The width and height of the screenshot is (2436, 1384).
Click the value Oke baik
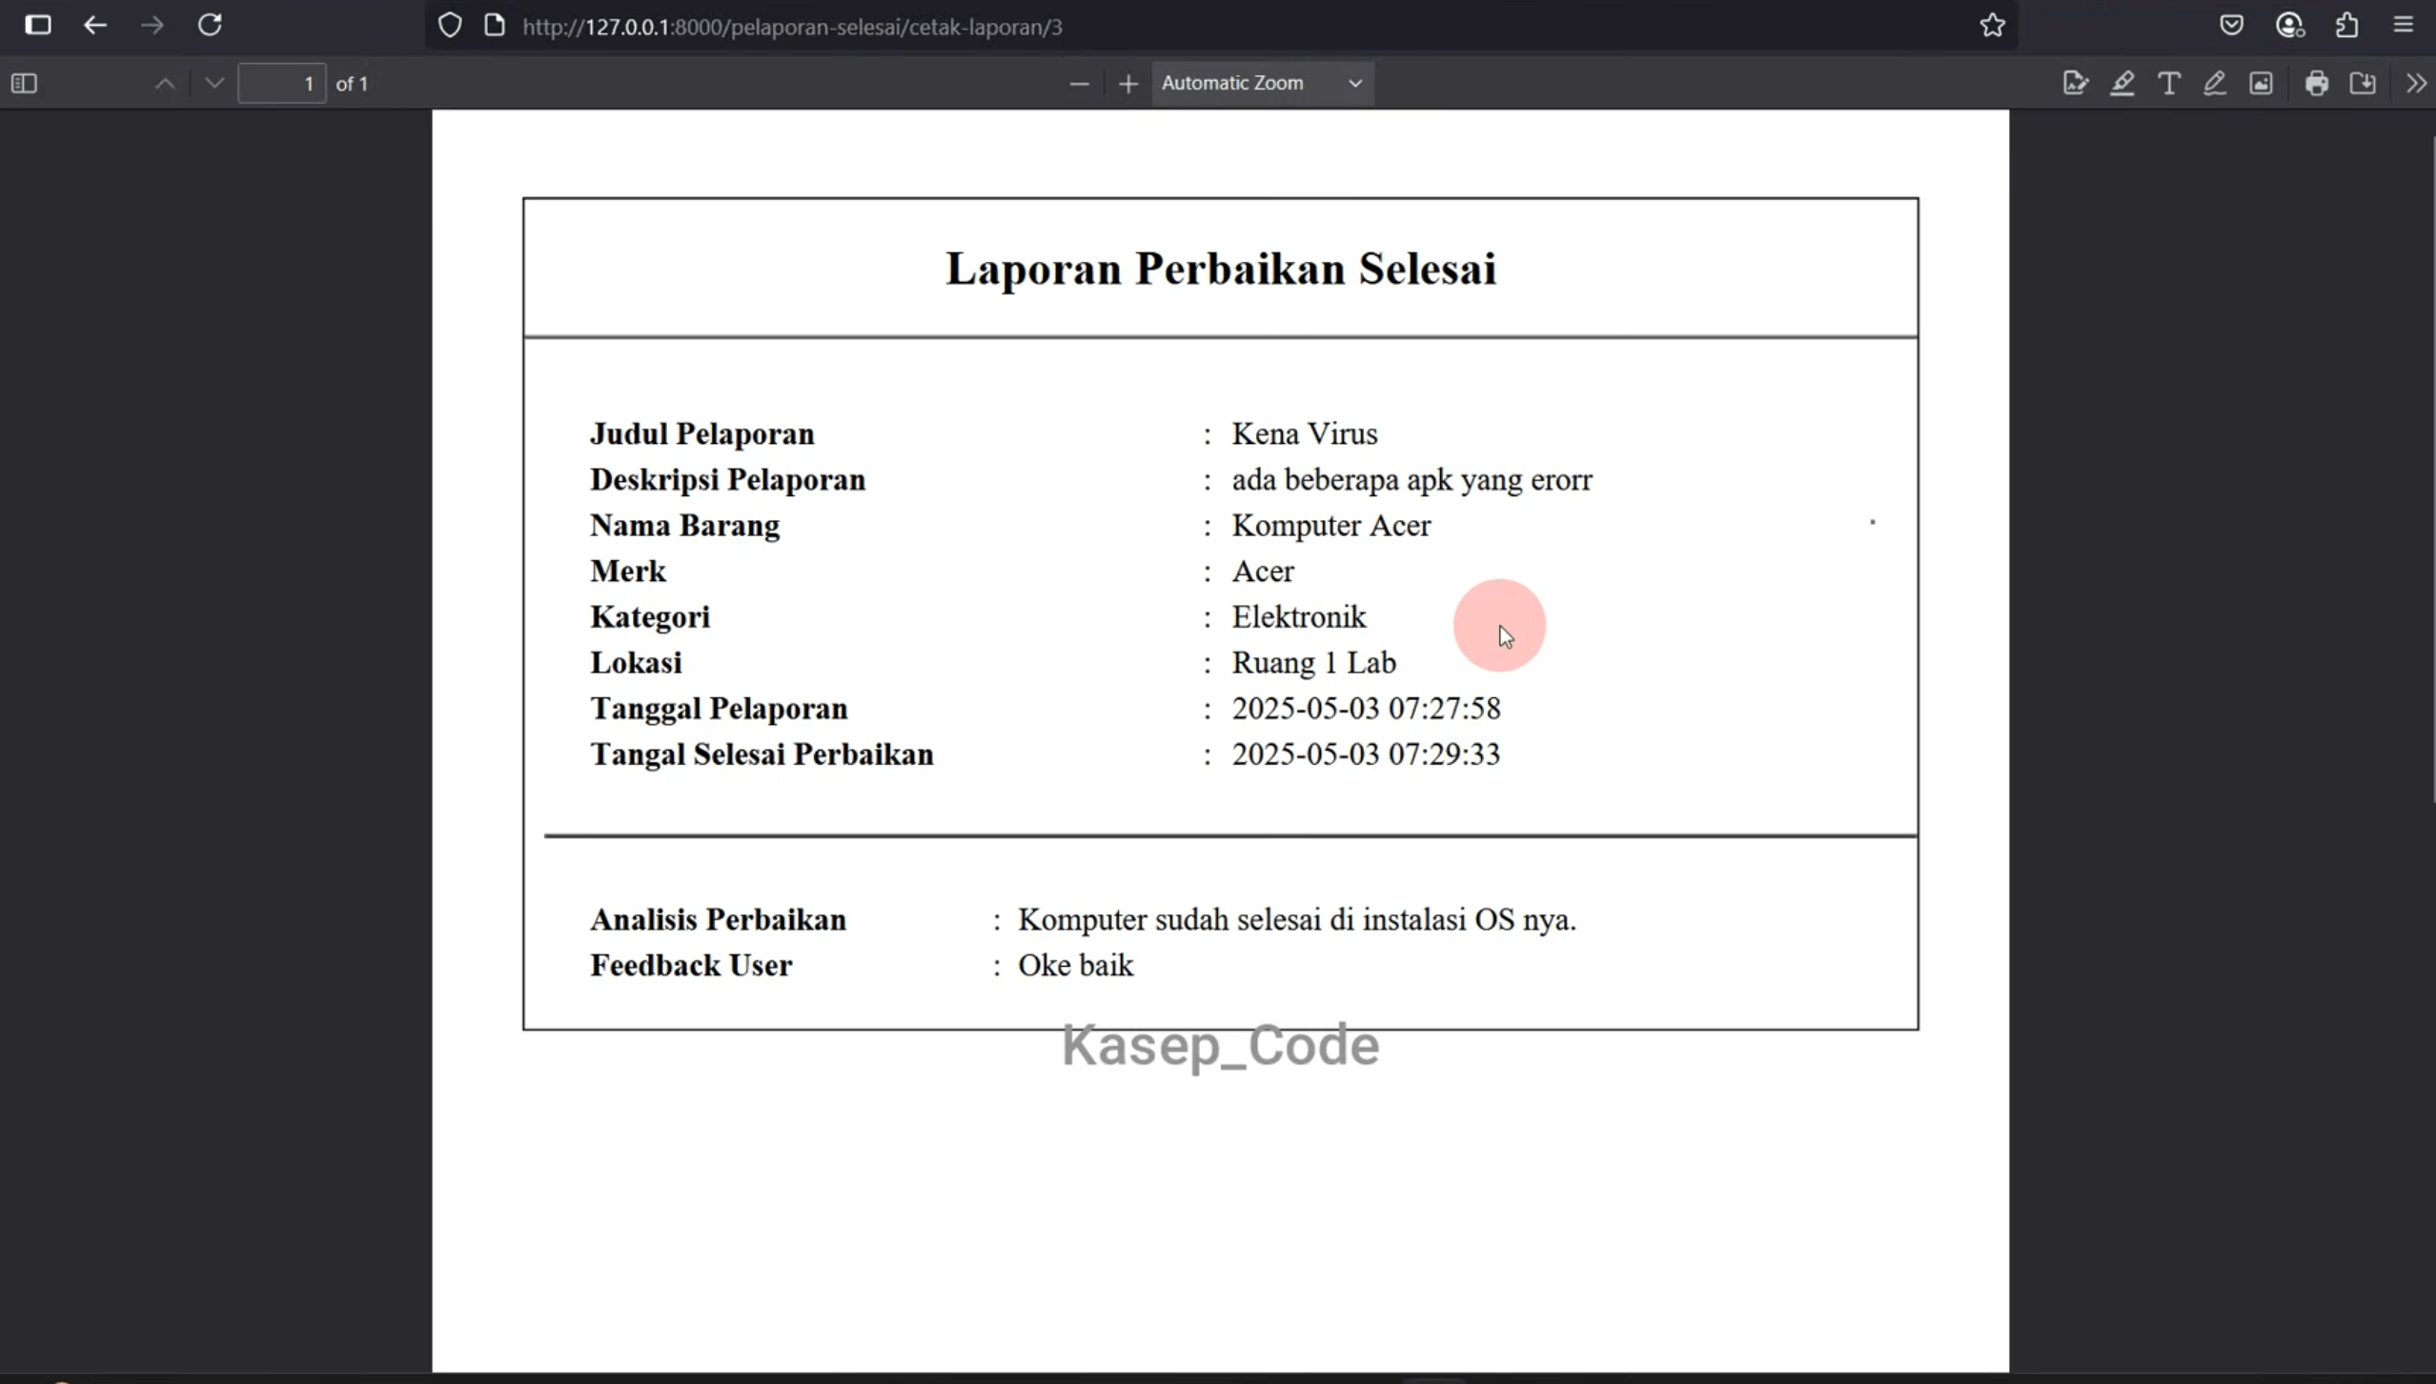coord(1076,966)
